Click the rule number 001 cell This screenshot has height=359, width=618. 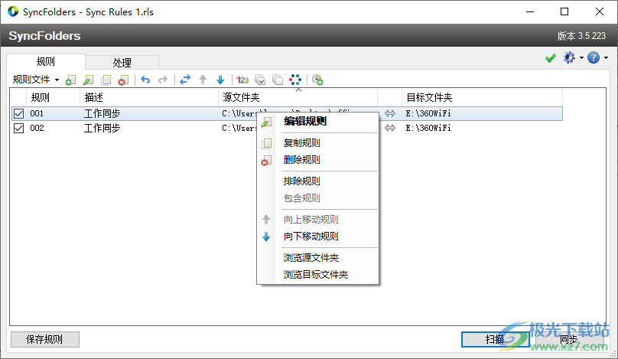[x=37, y=113]
